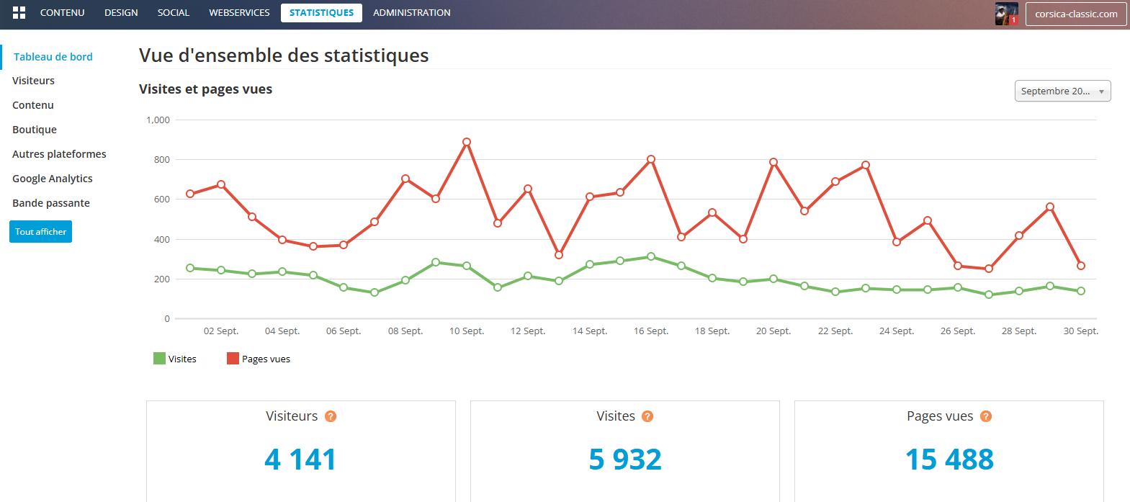Open the DESIGN menu
The width and height of the screenshot is (1130, 502).
coord(121,13)
